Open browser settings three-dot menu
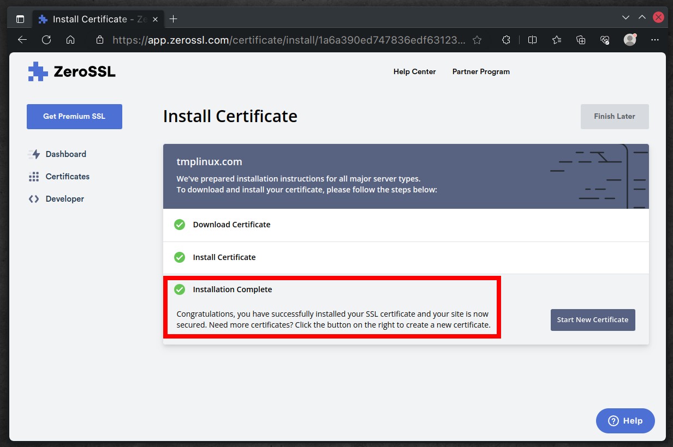 pos(655,40)
